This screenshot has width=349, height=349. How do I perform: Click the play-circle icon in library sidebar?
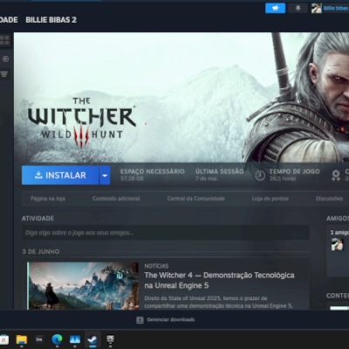point(5,59)
